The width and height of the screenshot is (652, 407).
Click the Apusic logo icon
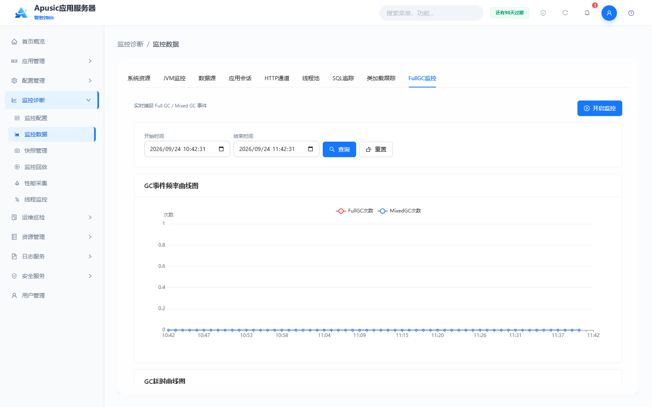click(x=21, y=13)
